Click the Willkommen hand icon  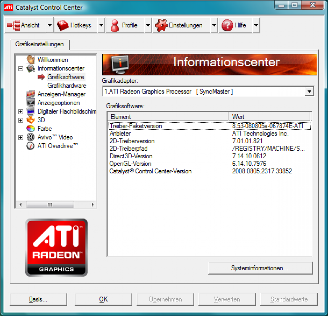pyautogui.click(x=31, y=60)
